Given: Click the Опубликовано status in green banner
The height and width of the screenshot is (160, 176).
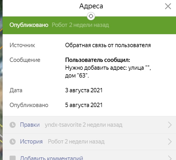Looking at the screenshot, I should (29, 25).
